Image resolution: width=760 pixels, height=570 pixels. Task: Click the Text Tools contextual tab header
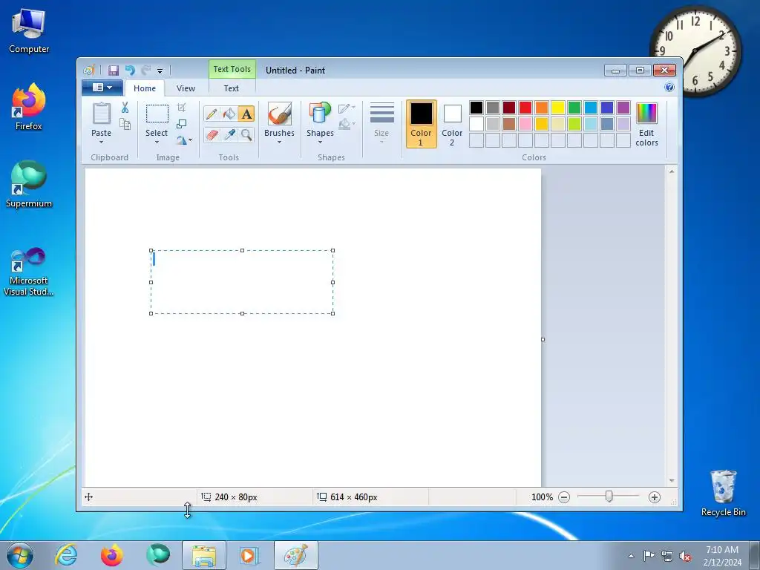point(232,69)
